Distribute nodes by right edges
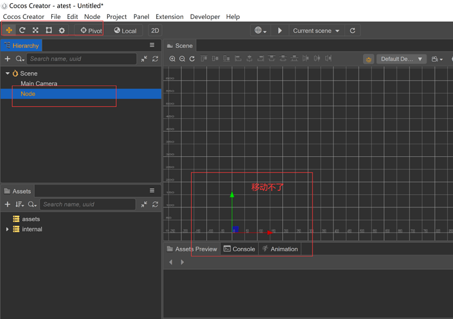The height and width of the screenshot is (319, 453). click(x=328, y=58)
